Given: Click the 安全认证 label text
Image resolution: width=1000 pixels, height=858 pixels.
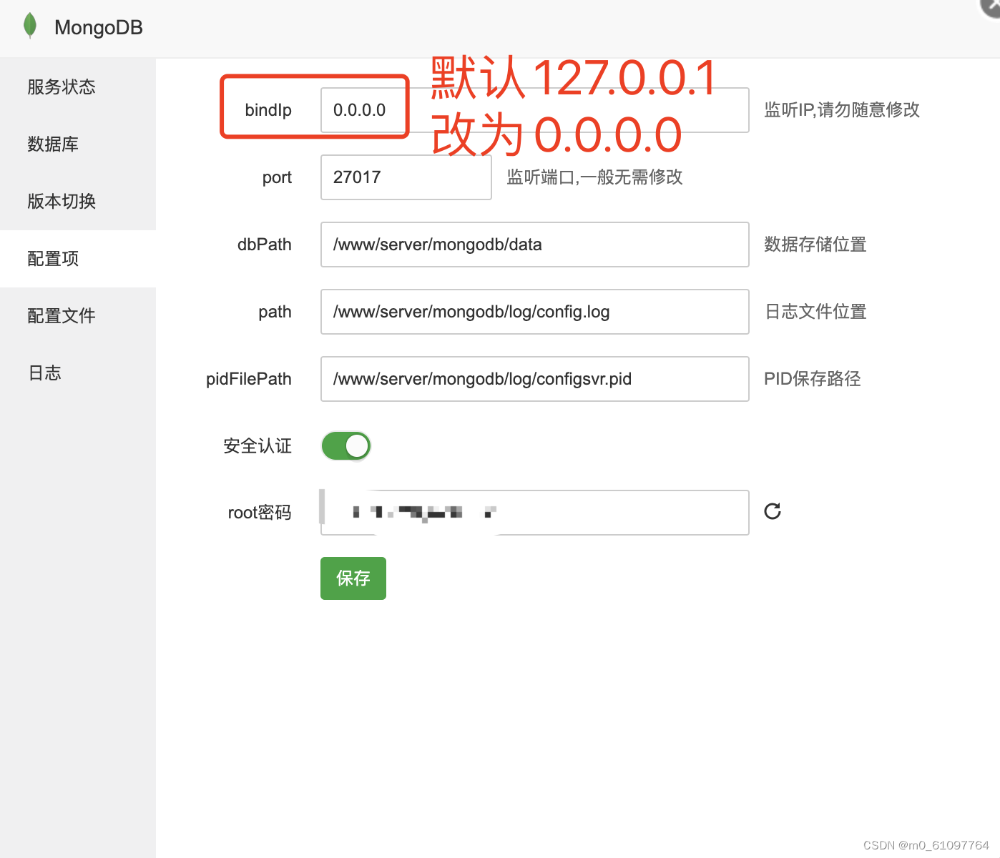Looking at the screenshot, I should coord(258,446).
